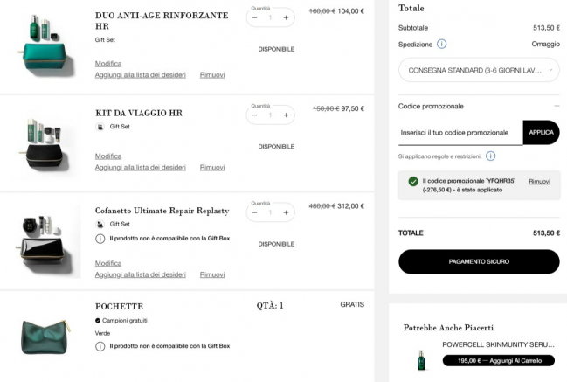567x382 pixels.
Task: Apply the promo code with Applica
Action: pos(541,133)
